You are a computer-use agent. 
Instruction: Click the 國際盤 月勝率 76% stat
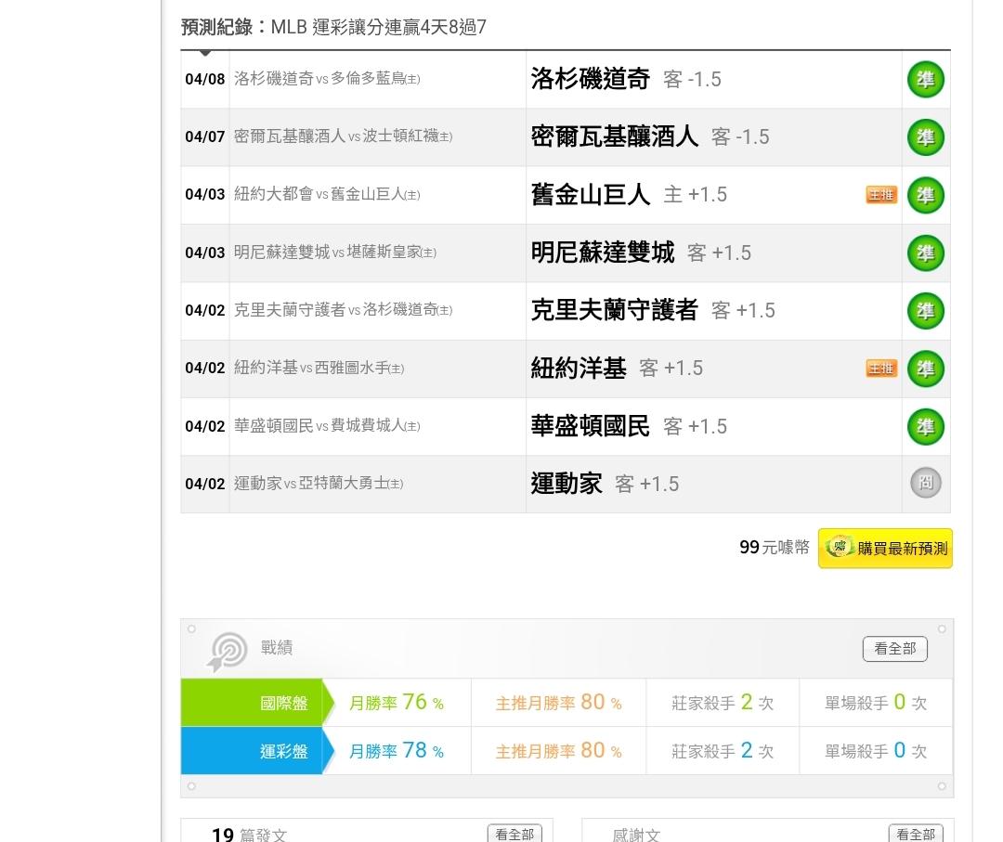click(x=397, y=703)
